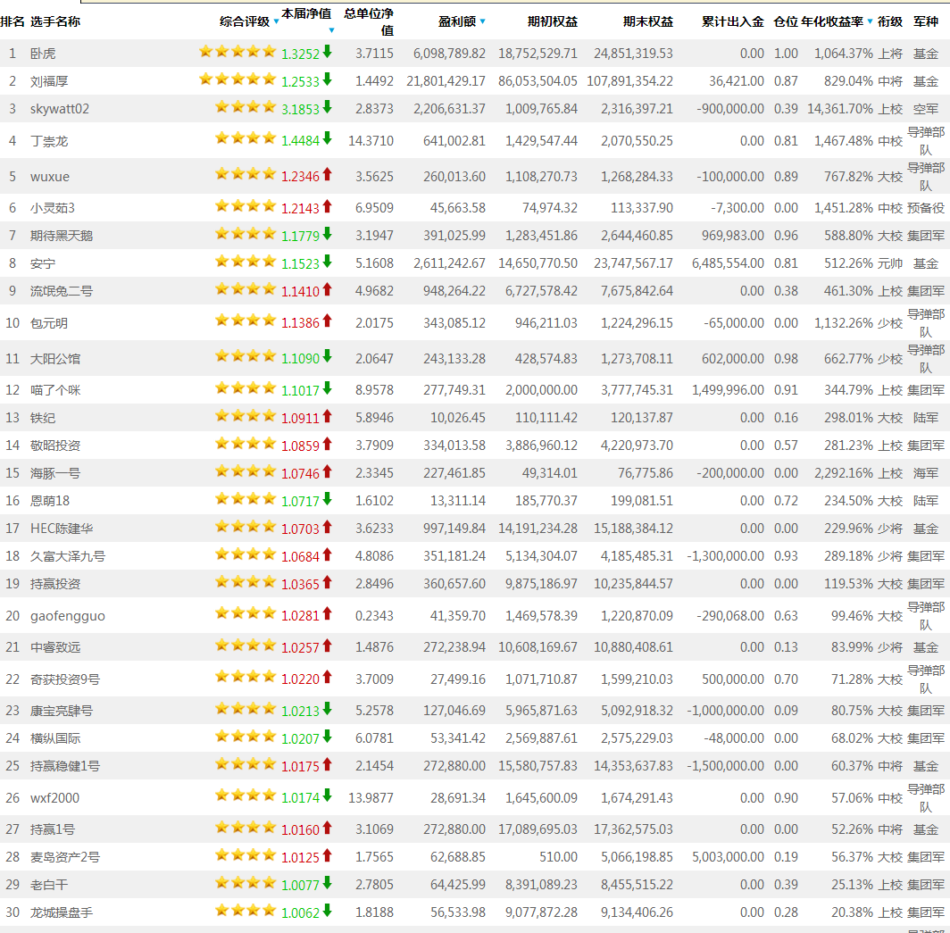The width and height of the screenshot is (950, 933).
Task: Select annualized return 2,292.16%
Action: [x=844, y=473]
